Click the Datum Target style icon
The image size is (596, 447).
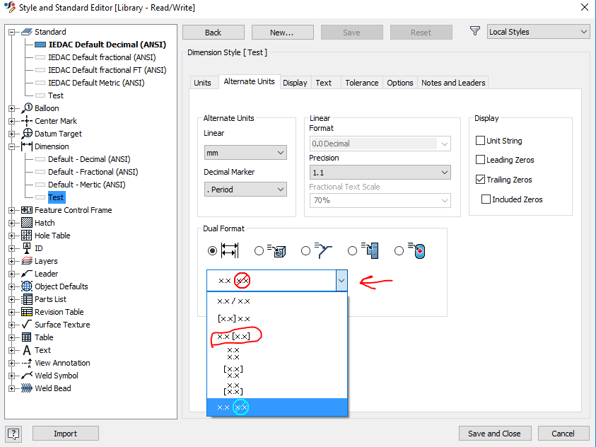[27, 134]
